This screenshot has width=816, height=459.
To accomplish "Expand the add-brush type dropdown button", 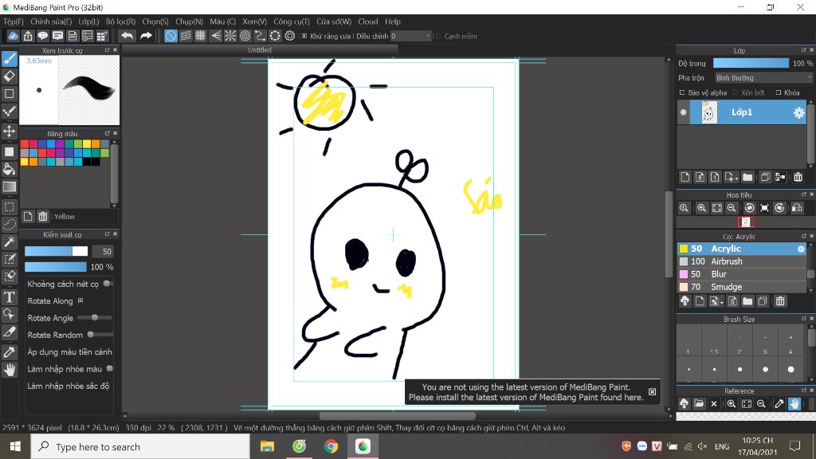I will point(716,301).
